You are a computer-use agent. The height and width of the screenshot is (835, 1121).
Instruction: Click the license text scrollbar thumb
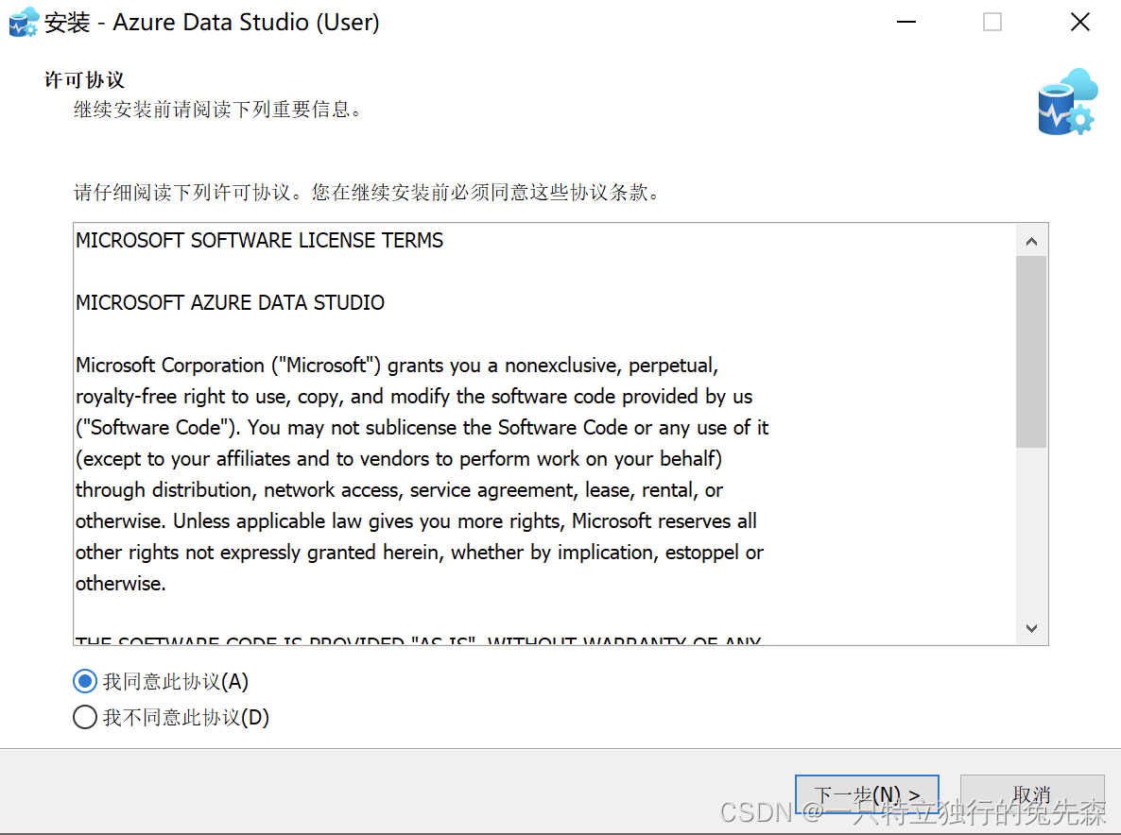pos(1031,352)
